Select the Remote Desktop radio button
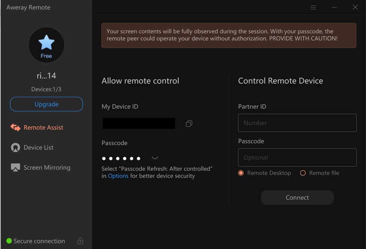This screenshot has width=366, height=249. click(x=241, y=173)
